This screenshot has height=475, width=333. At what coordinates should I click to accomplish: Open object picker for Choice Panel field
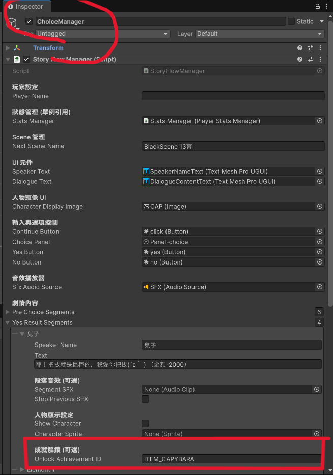tap(320, 242)
